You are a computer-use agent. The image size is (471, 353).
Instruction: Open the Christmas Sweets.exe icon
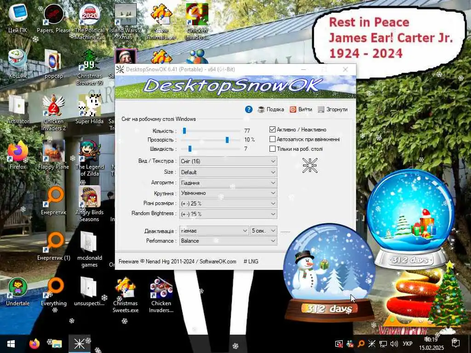pos(125,296)
